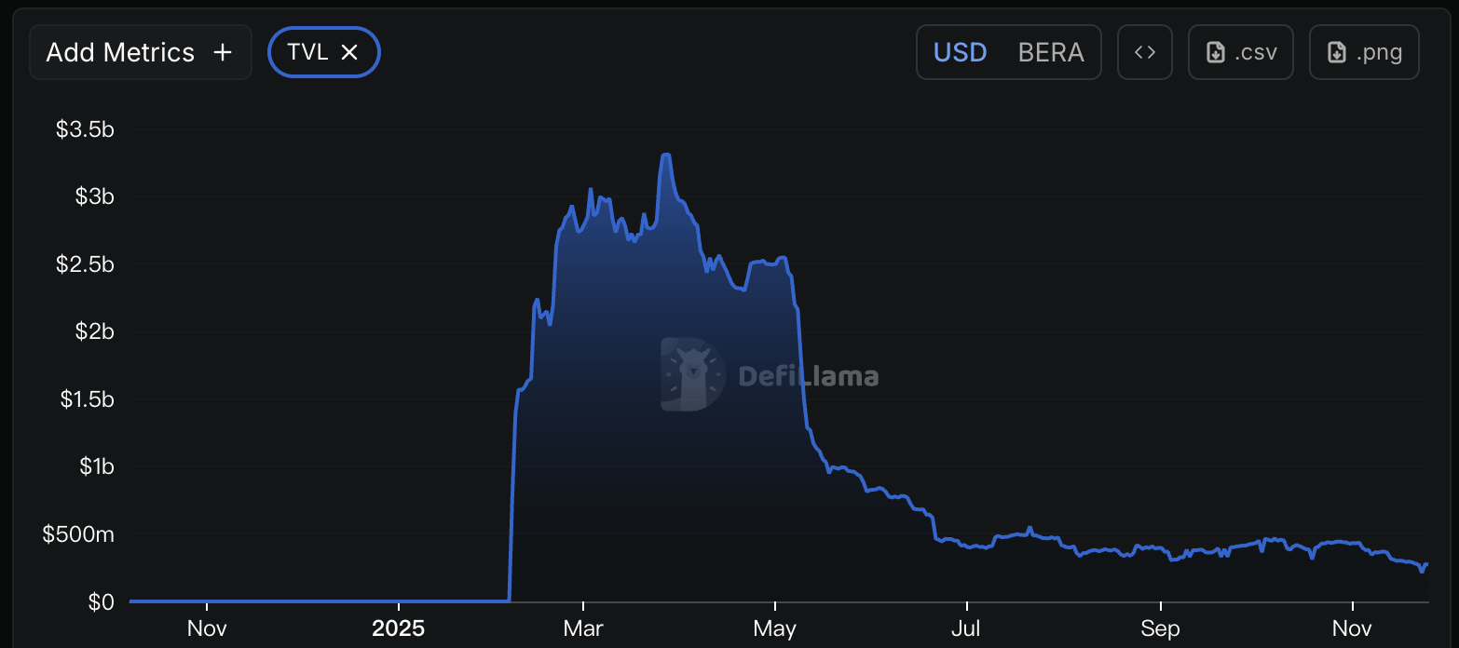Click the plus icon beside Add Metrics
The width and height of the screenshot is (1459, 648).
(223, 52)
